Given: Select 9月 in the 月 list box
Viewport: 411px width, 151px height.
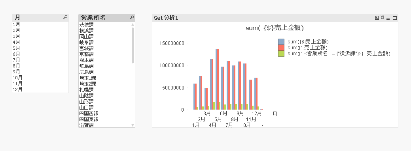Looking at the screenshot, I should click(40, 72).
